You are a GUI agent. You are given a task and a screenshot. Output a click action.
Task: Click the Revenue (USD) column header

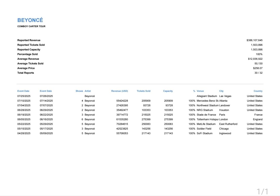(x=120, y=91)
